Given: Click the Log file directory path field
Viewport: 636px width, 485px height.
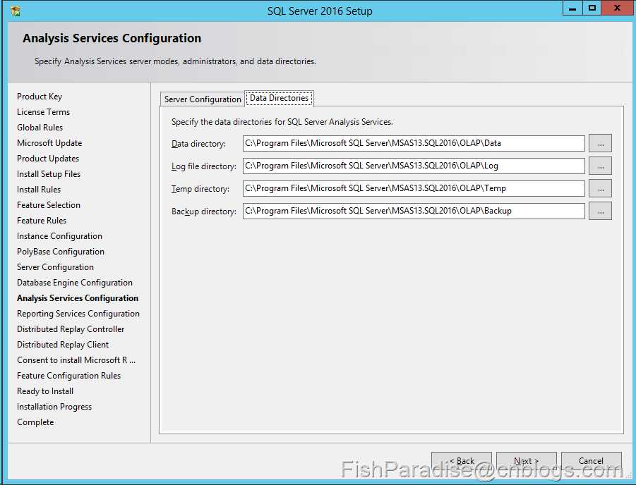Looking at the screenshot, I should 414,166.
